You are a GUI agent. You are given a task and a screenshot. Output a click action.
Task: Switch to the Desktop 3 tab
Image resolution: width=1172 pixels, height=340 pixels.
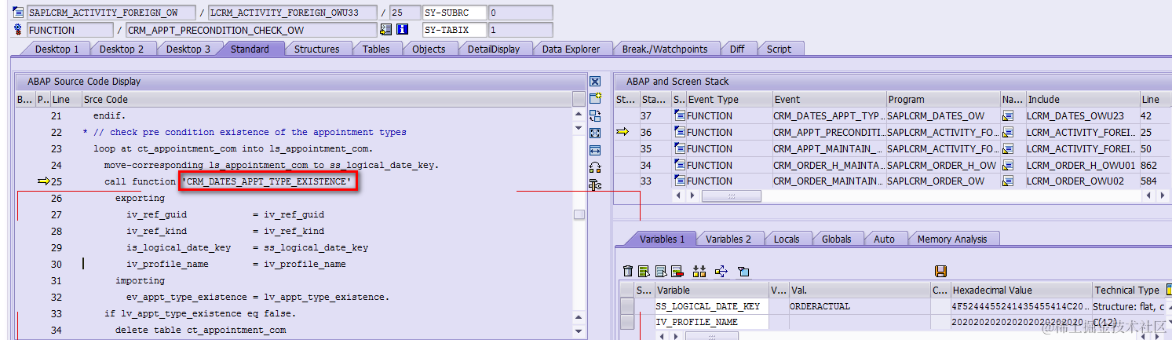click(x=188, y=49)
